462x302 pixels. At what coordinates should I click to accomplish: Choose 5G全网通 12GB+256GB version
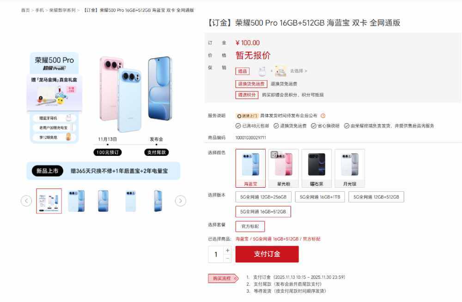coord(263,197)
